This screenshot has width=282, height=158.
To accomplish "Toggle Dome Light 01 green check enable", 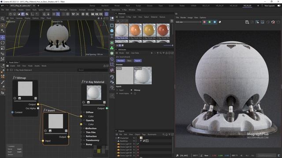I will pos(138,144).
